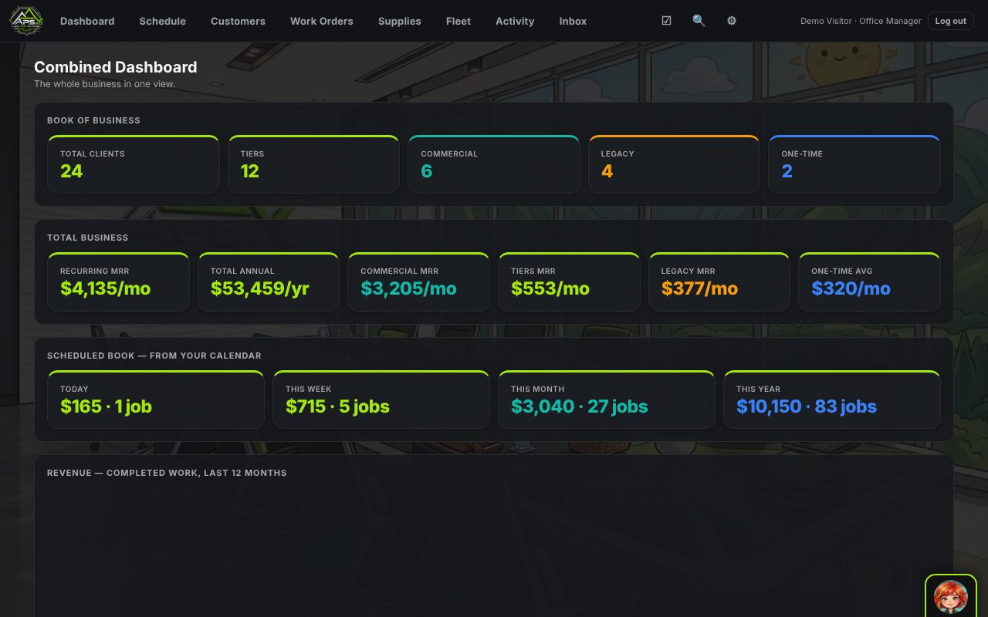View the Activity page
The width and height of the screenshot is (988, 617).
515,21
